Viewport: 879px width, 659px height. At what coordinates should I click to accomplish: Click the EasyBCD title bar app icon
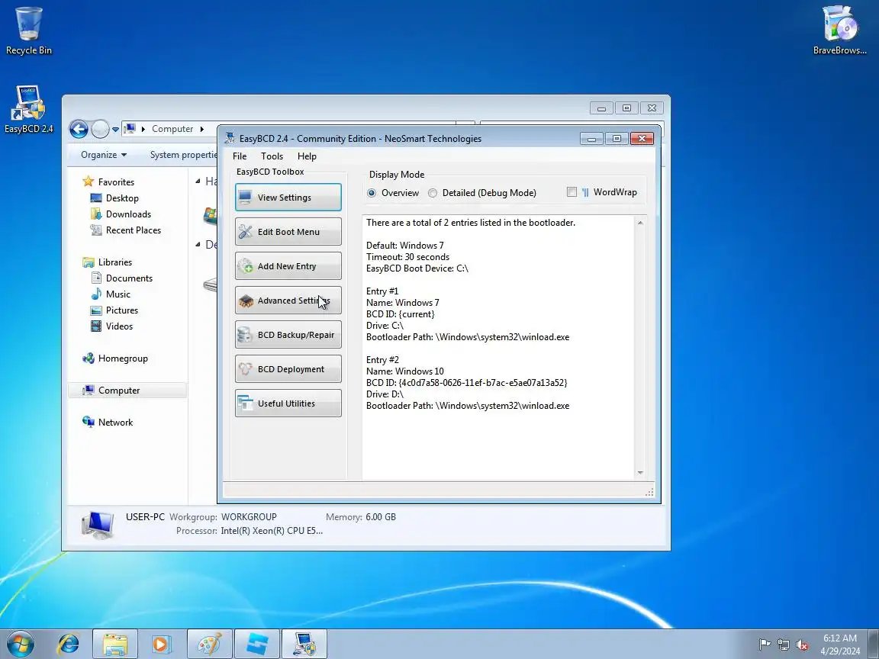(x=230, y=138)
